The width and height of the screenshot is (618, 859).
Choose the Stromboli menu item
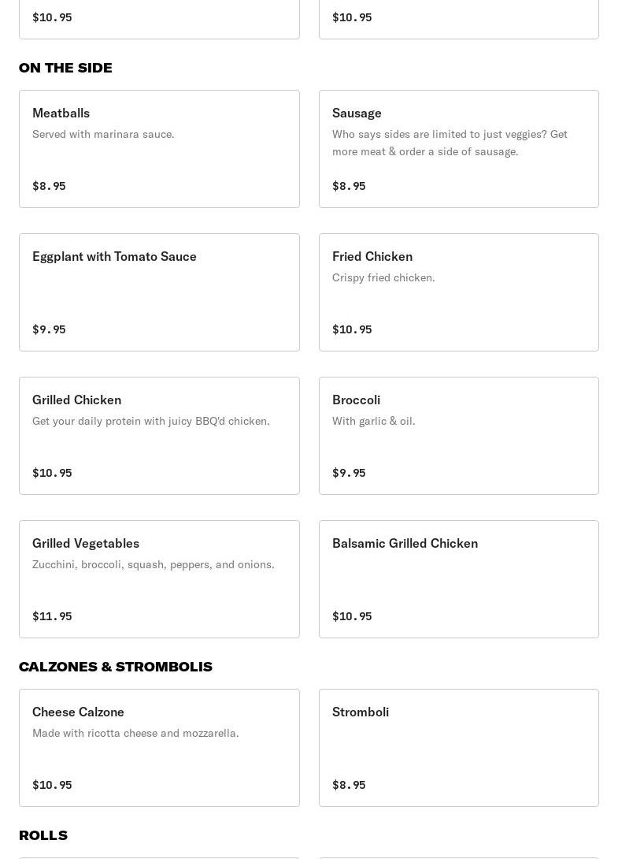(458, 748)
